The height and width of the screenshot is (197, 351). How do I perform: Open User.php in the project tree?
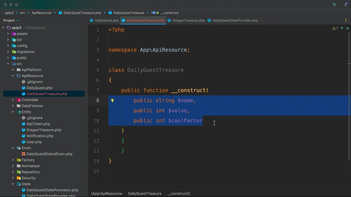[x=34, y=142]
